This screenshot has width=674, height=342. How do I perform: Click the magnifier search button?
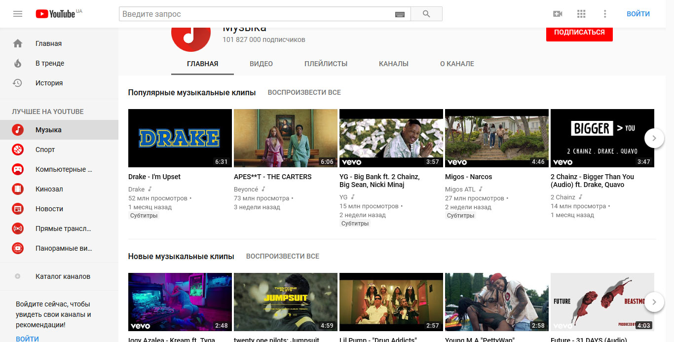click(x=426, y=14)
